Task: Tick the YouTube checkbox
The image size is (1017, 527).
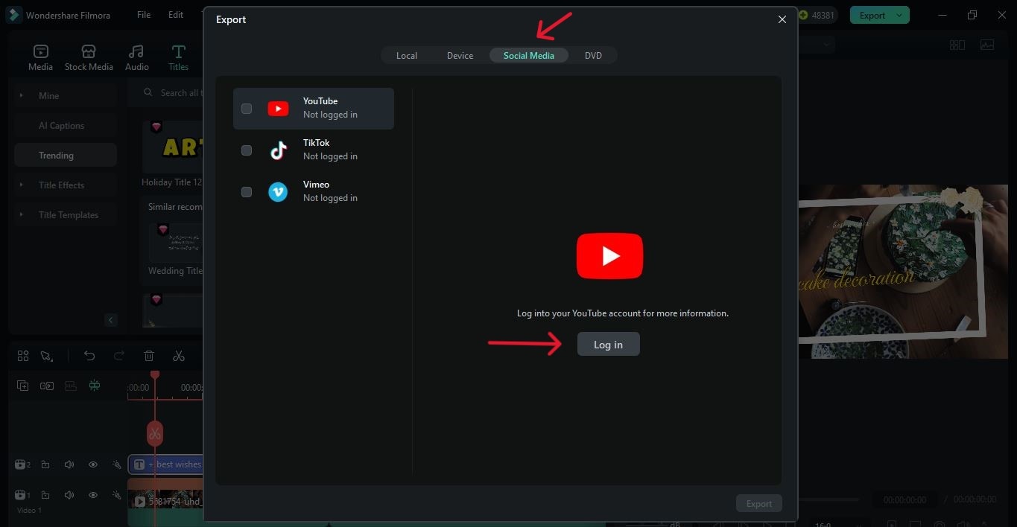Action: [247, 109]
